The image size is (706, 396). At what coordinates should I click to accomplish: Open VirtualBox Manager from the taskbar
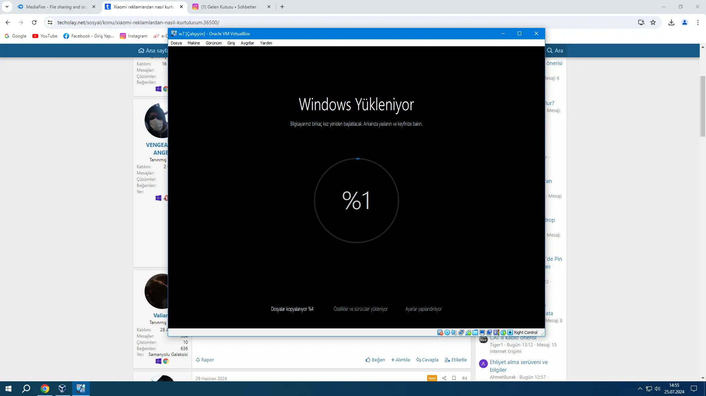62,389
